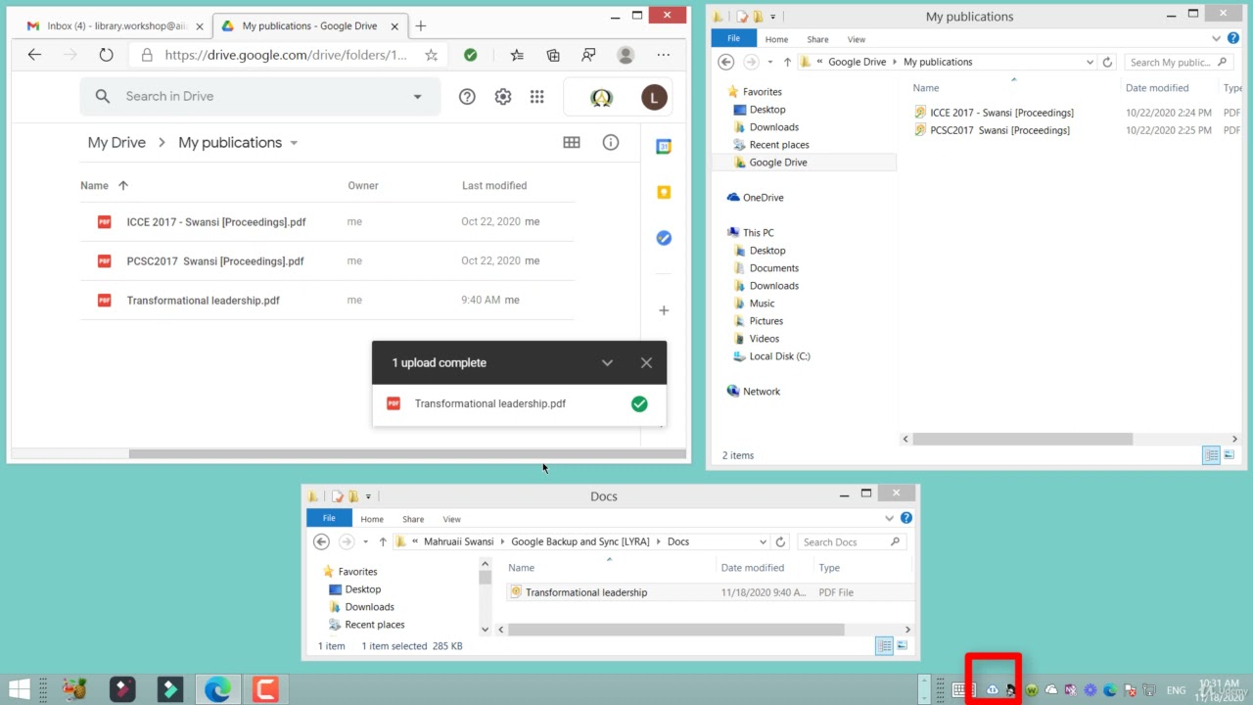This screenshot has width=1253, height=705.
Task: Open the browser favorites list icon
Action: click(517, 55)
